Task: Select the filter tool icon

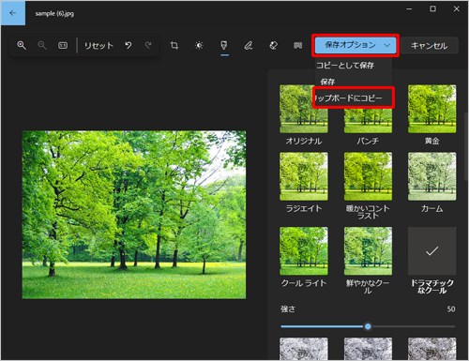Action: [x=224, y=46]
